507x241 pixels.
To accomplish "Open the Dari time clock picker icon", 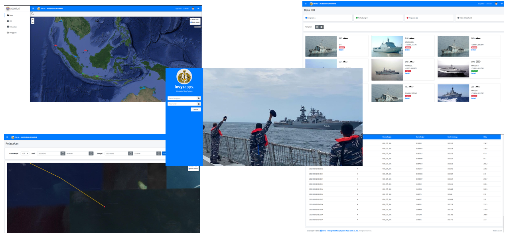I will tap(91, 153).
